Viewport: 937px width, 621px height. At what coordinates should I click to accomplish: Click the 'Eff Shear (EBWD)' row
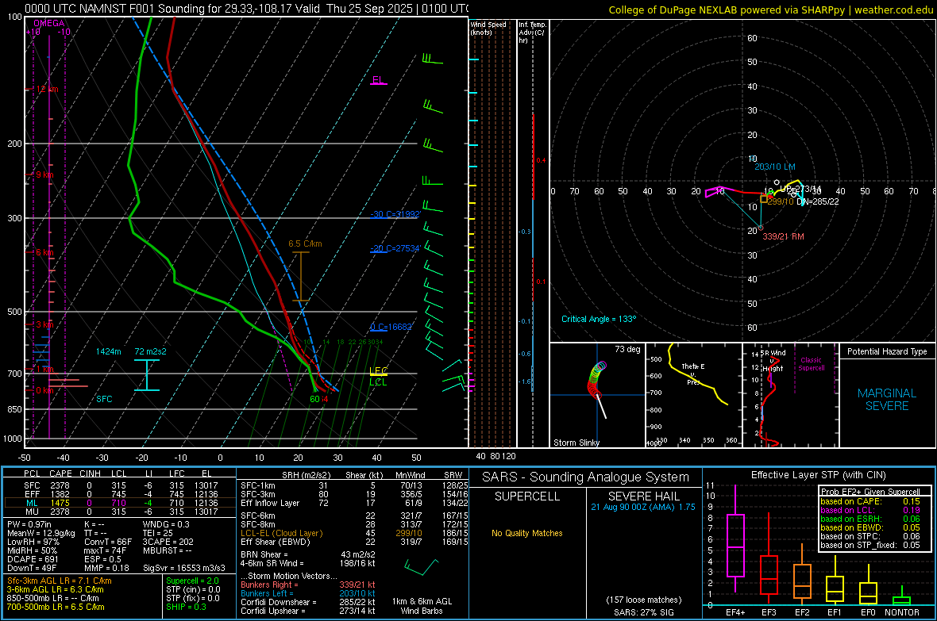tap(354, 542)
